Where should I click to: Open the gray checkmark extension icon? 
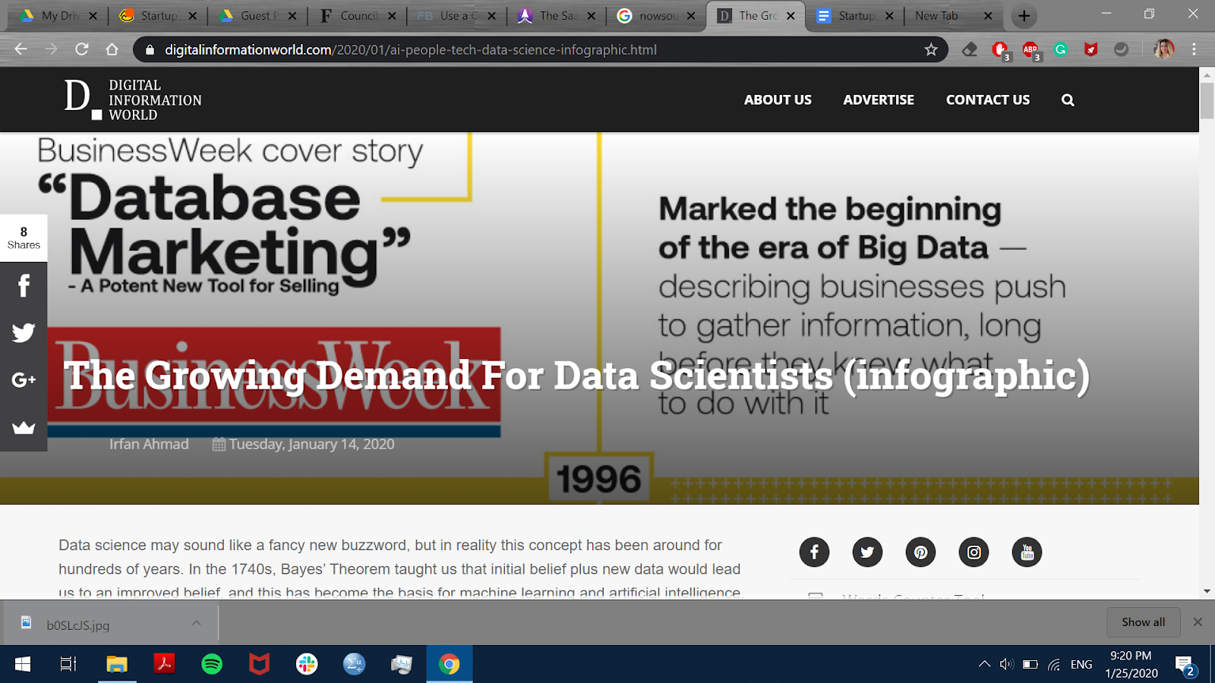(x=1121, y=49)
